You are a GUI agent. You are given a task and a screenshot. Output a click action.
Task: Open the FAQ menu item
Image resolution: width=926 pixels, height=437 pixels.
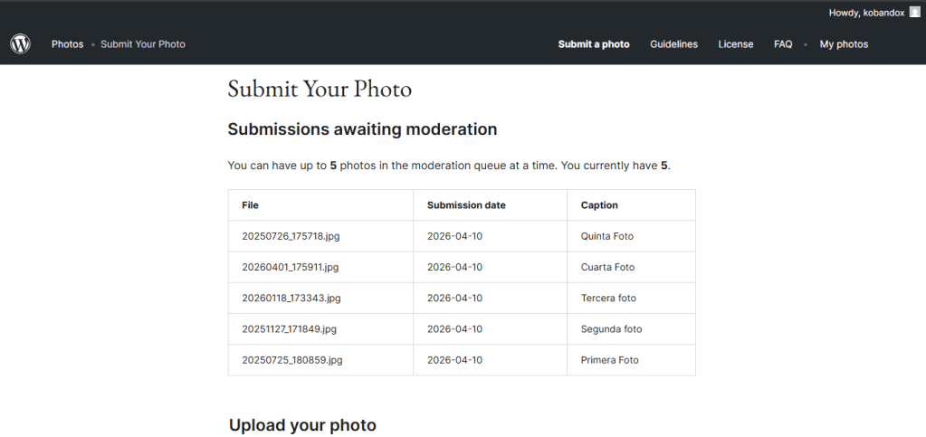pyautogui.click(x=783, y=44)
